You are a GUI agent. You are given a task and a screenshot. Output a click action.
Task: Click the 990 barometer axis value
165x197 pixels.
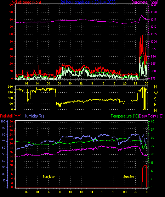(153, 56)
